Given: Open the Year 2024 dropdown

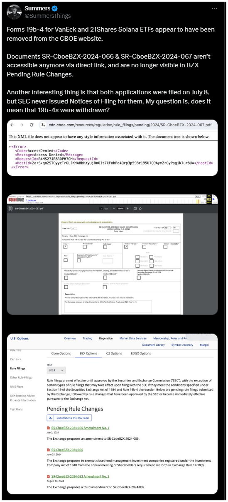Looking at the screenshot, I should point(56,370).
